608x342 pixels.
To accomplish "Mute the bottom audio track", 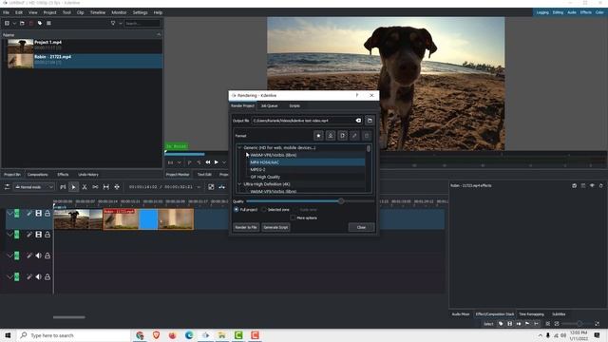I will click(x=38, y=276).
